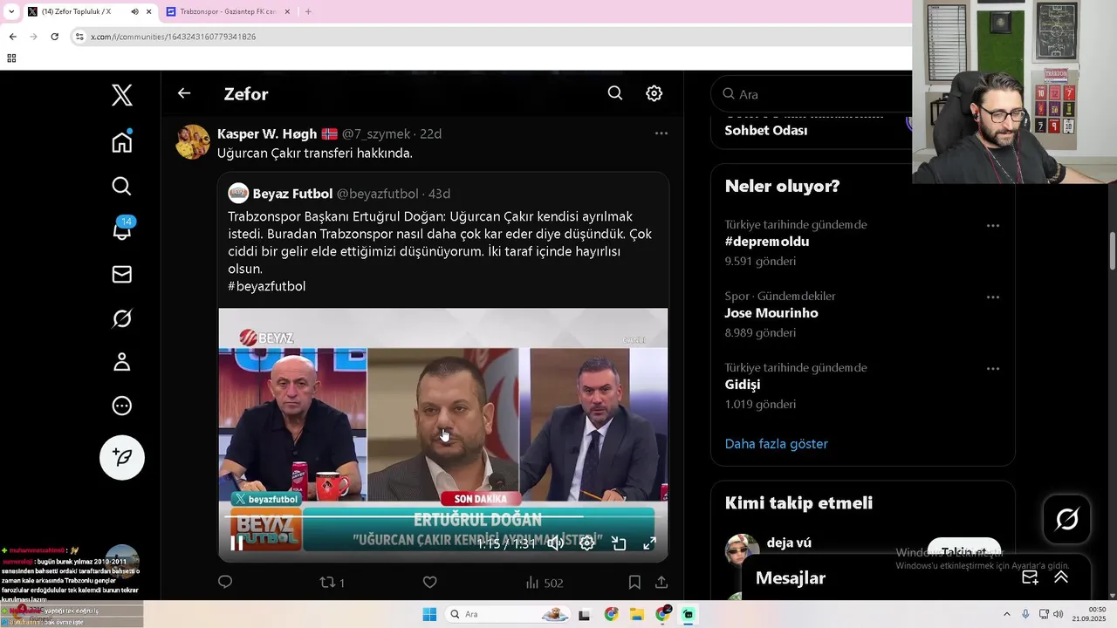The width and height of the screenshot is (1117, 628).
Task: Open options for Gidişi trend
Action: [993, 369]
